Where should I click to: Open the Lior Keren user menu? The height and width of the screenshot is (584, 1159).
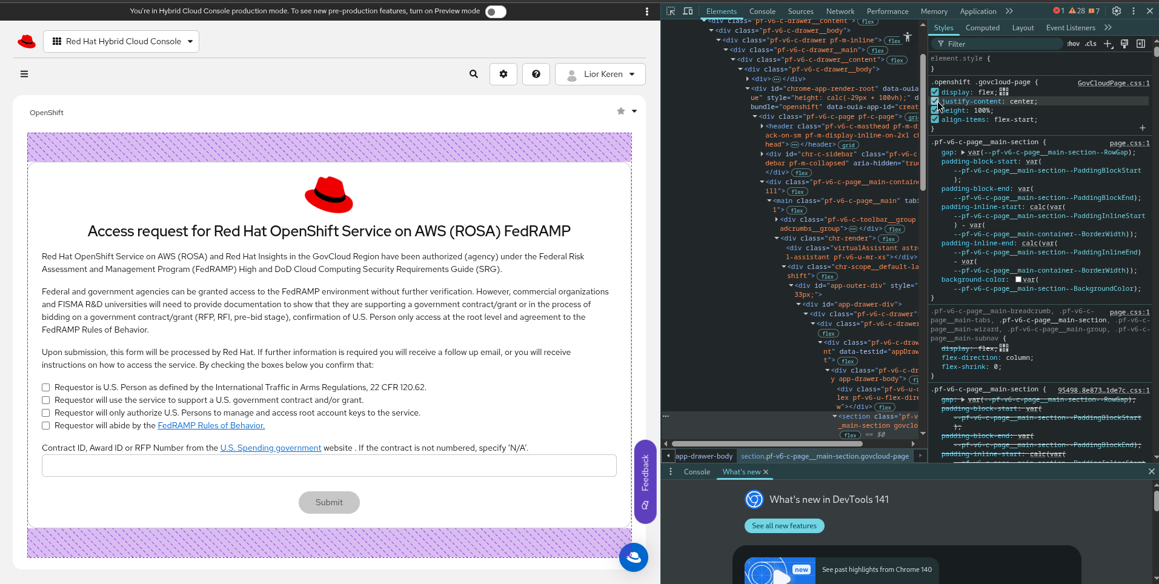[600, 74]
